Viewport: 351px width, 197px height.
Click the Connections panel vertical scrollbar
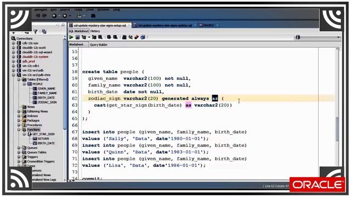tap(65, 84)
